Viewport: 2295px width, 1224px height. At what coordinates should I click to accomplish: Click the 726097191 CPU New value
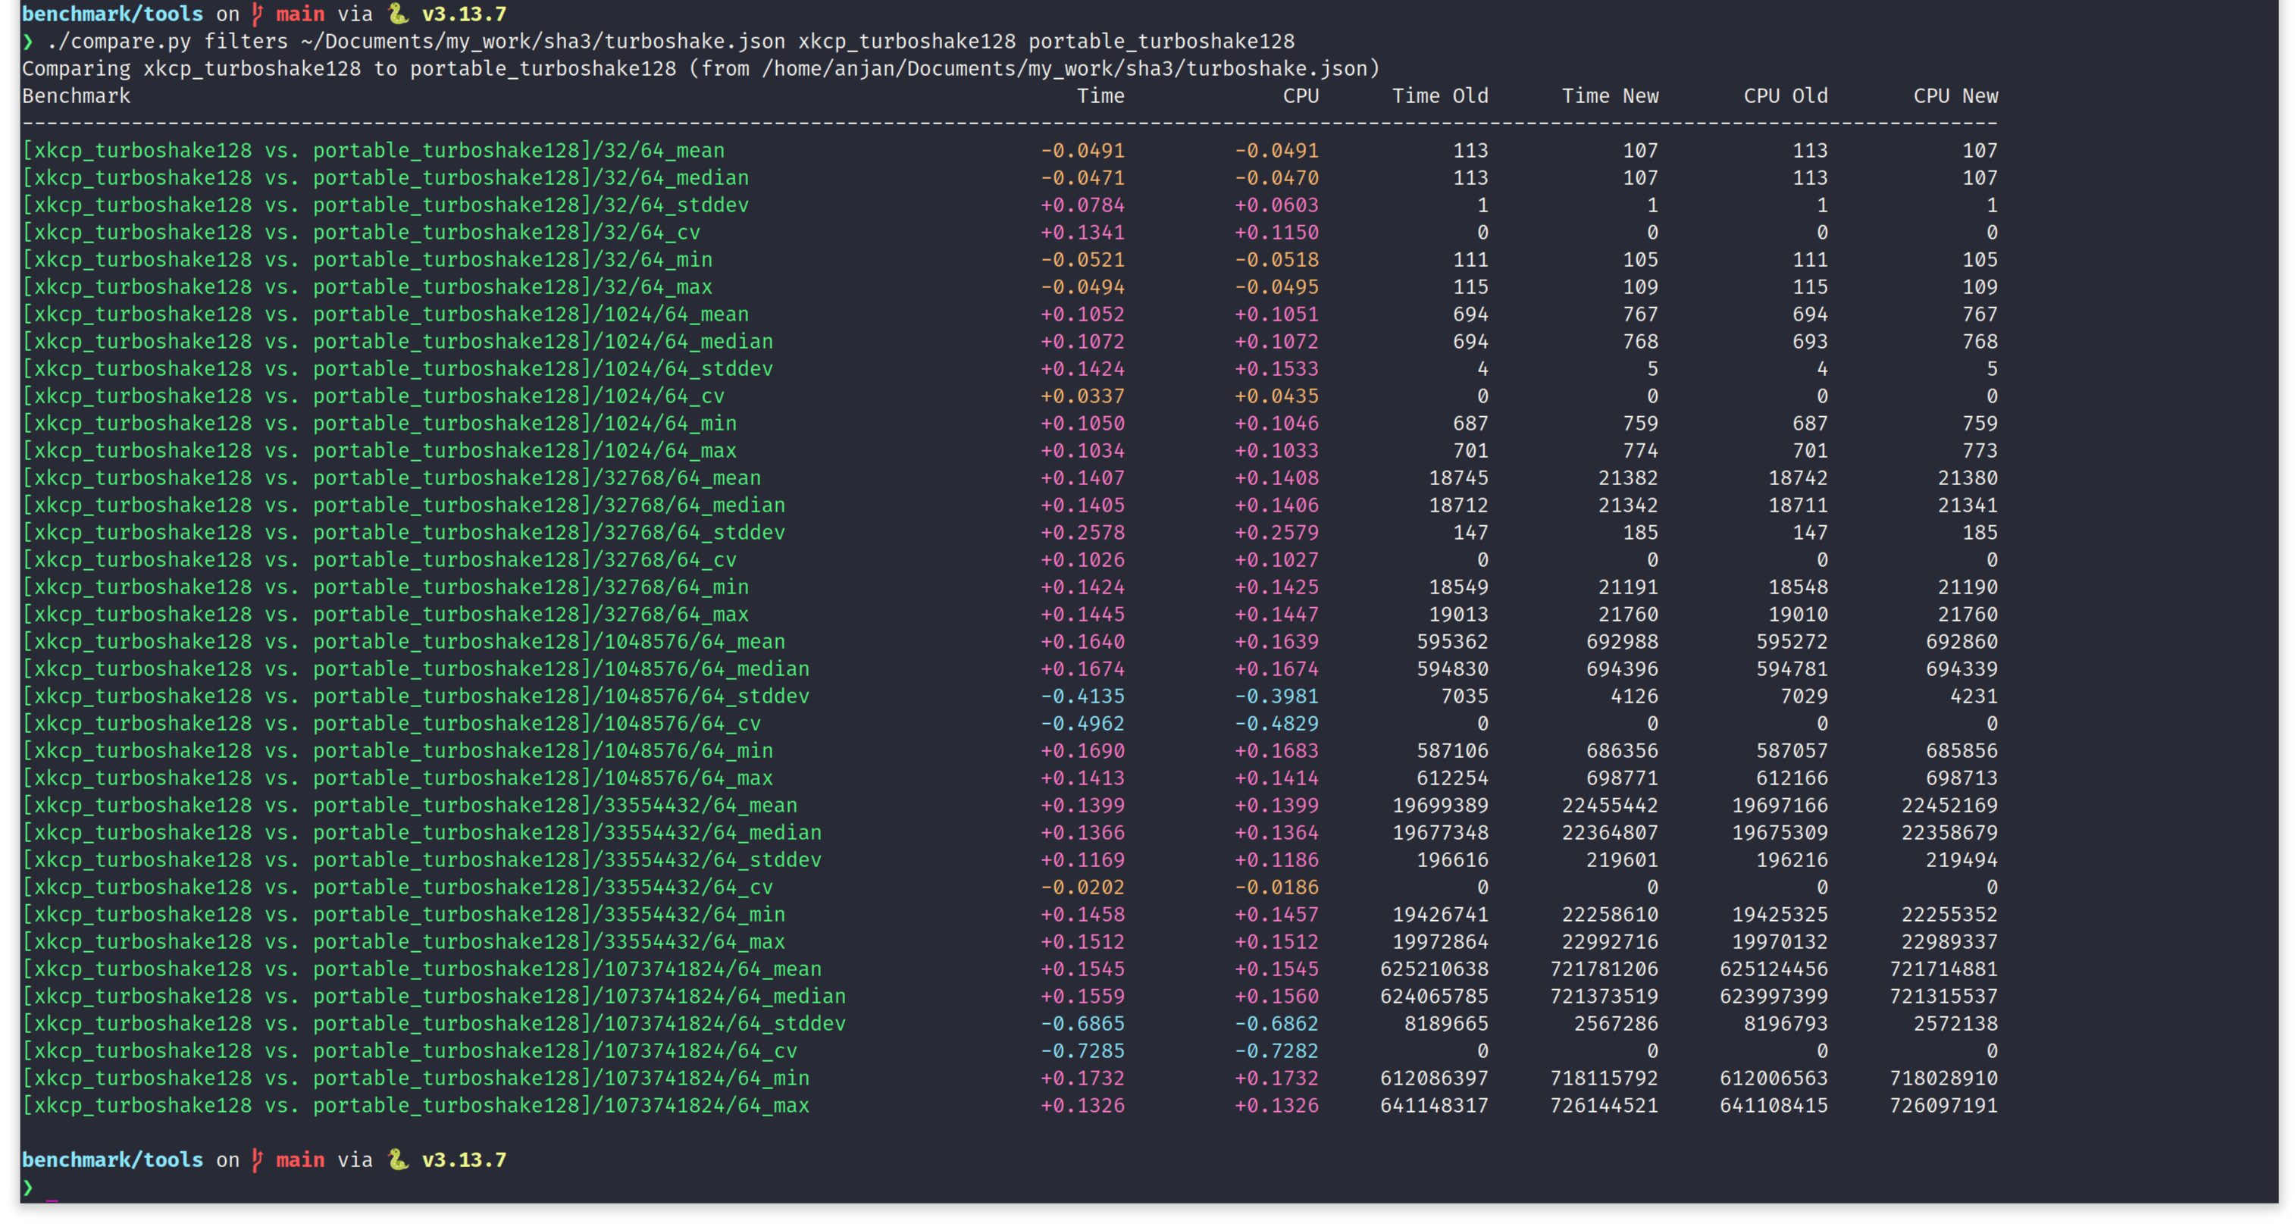[1943, 1104]
